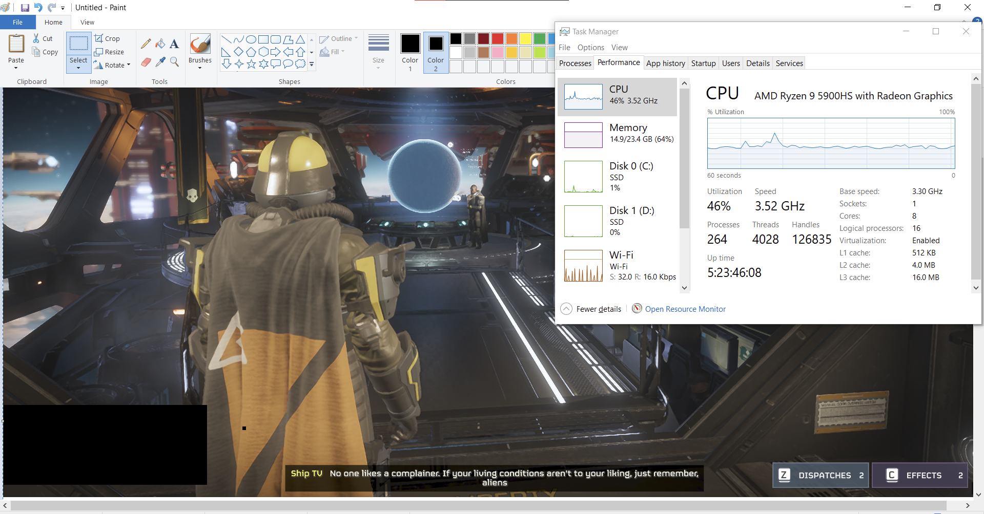This screenshot has width=984, height=514.
Task: Expand the full Shapes gallery
Action: (312, 64)
